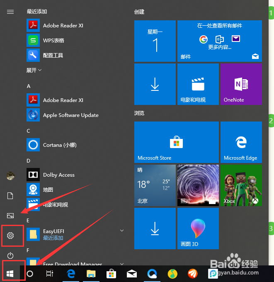Open the 电影和电视 tile
Image resolution: width=274 pixels, height=282 pixels.
pos(198,84)
